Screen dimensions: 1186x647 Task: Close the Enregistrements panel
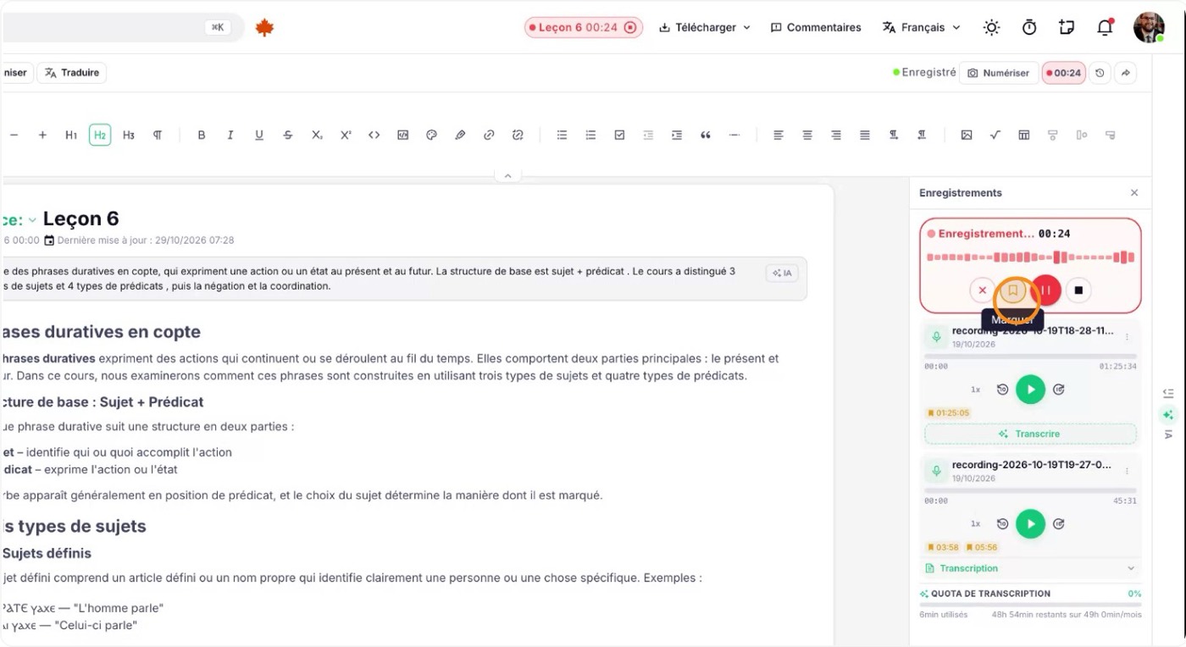point(1134,193)
